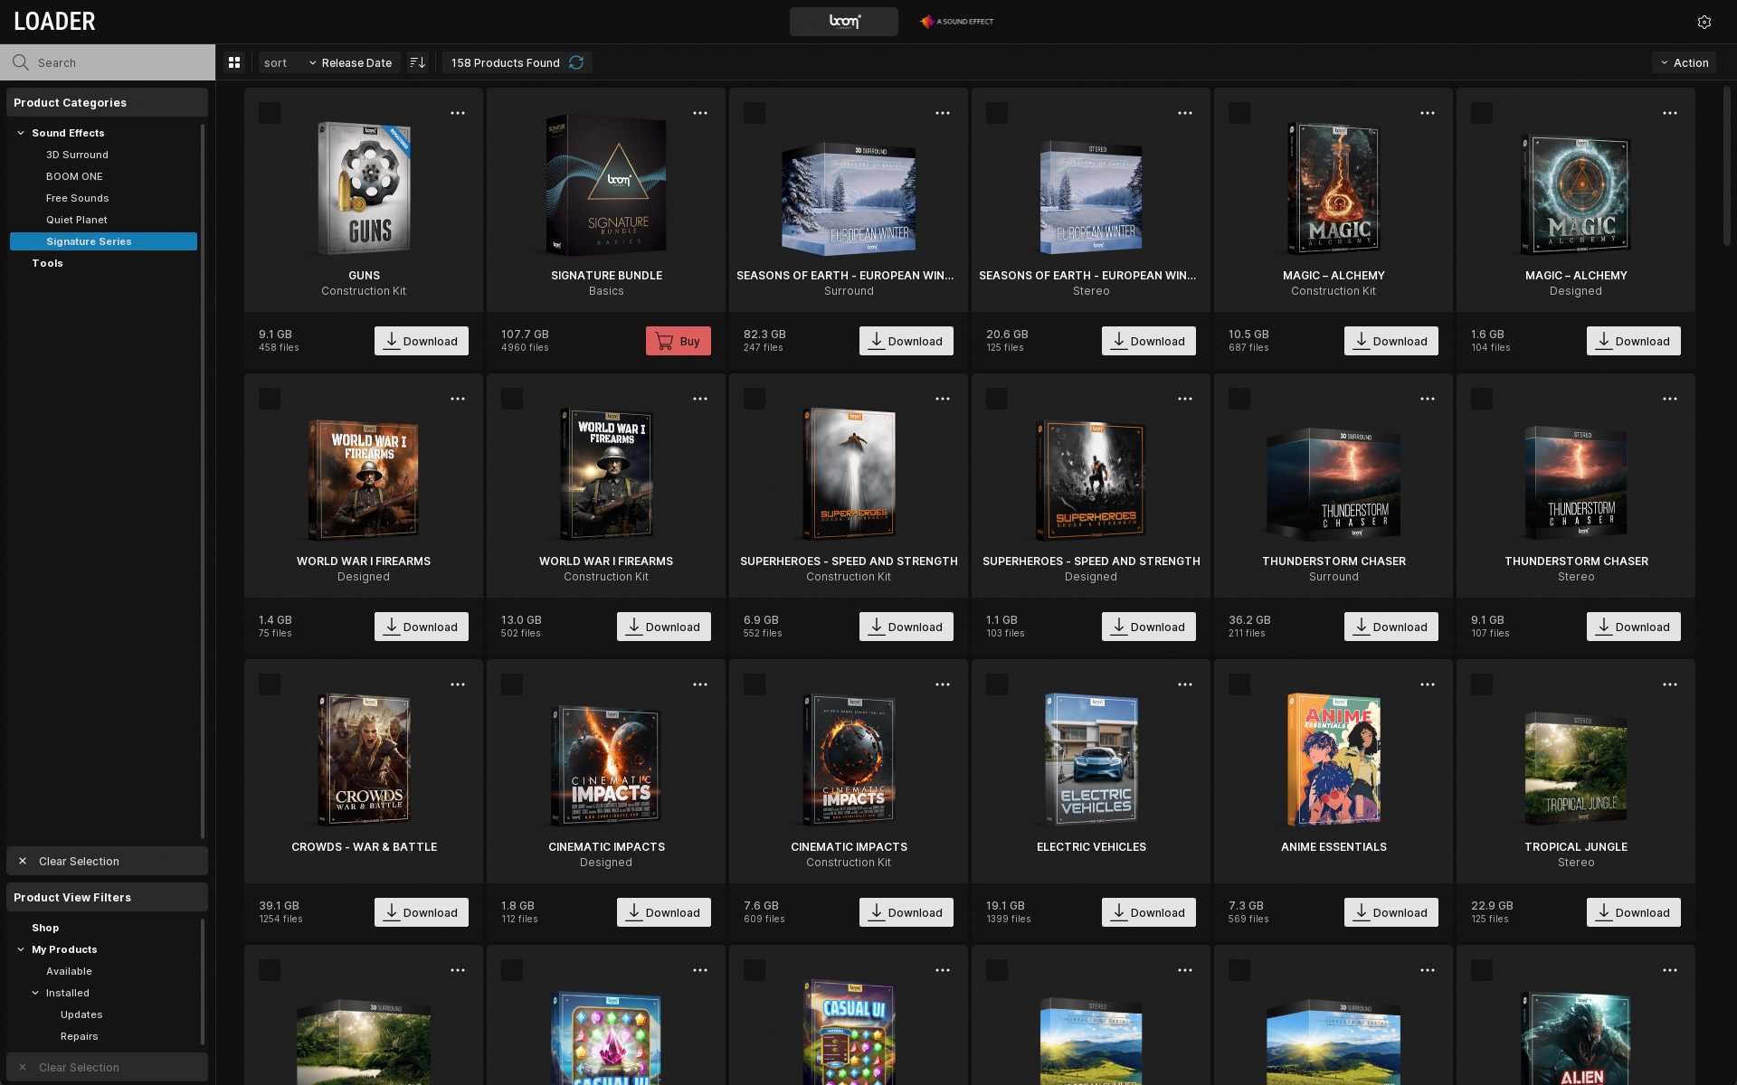Viewport: 1737px width, 1085px height.
Task: Collapse the Installed filter subtree
Action: pos(35,993)
